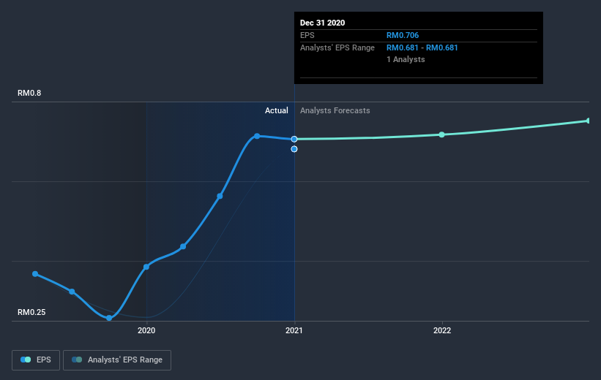Toggle the Analysts' EPS Range legend
This screenshot has height=380, width=601.
coord(117,360)
